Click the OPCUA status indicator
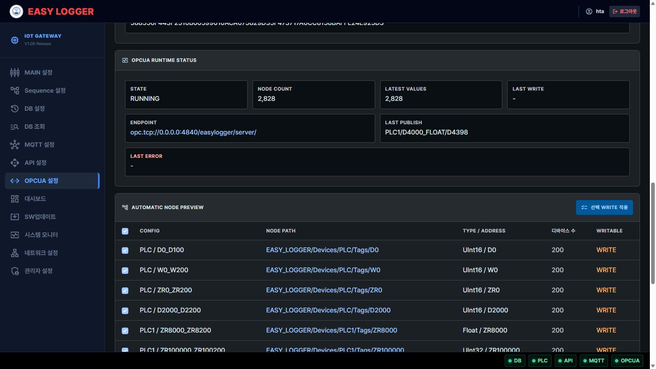Screen dimensions: 656x369 pos(627,361)
